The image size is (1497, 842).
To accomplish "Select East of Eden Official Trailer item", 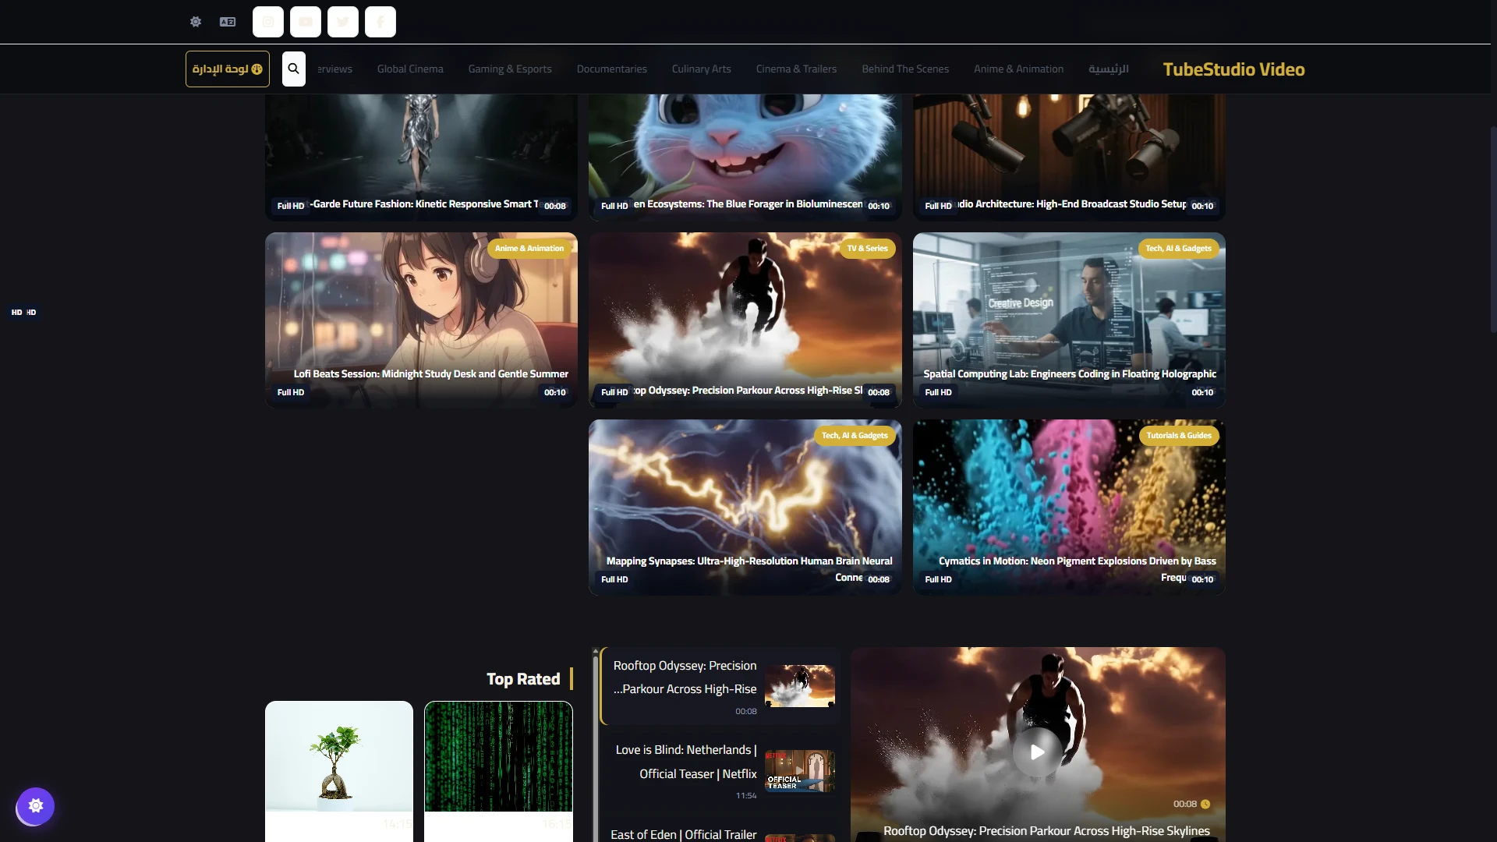I will (720, 831).
